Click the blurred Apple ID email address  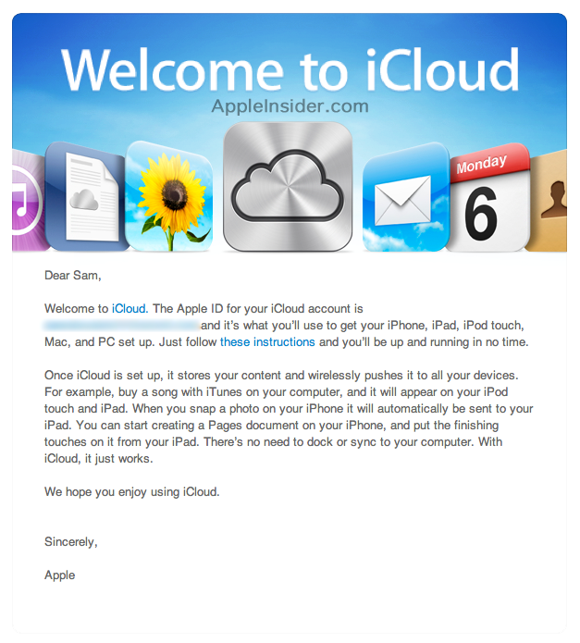tap(122, 326)
